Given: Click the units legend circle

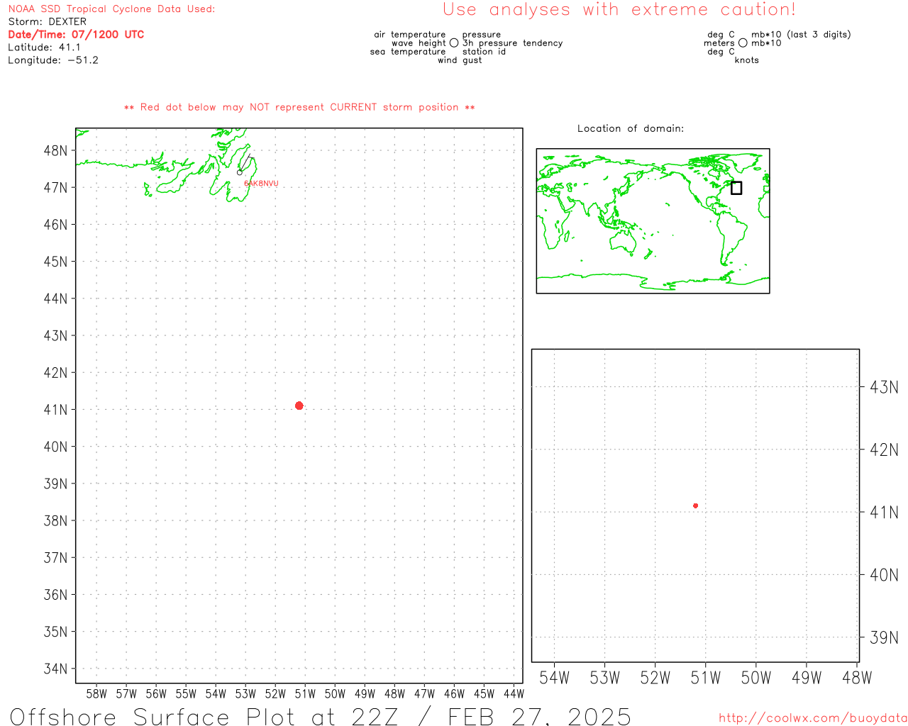Looking at the screenshot, I should pos(743,43).
